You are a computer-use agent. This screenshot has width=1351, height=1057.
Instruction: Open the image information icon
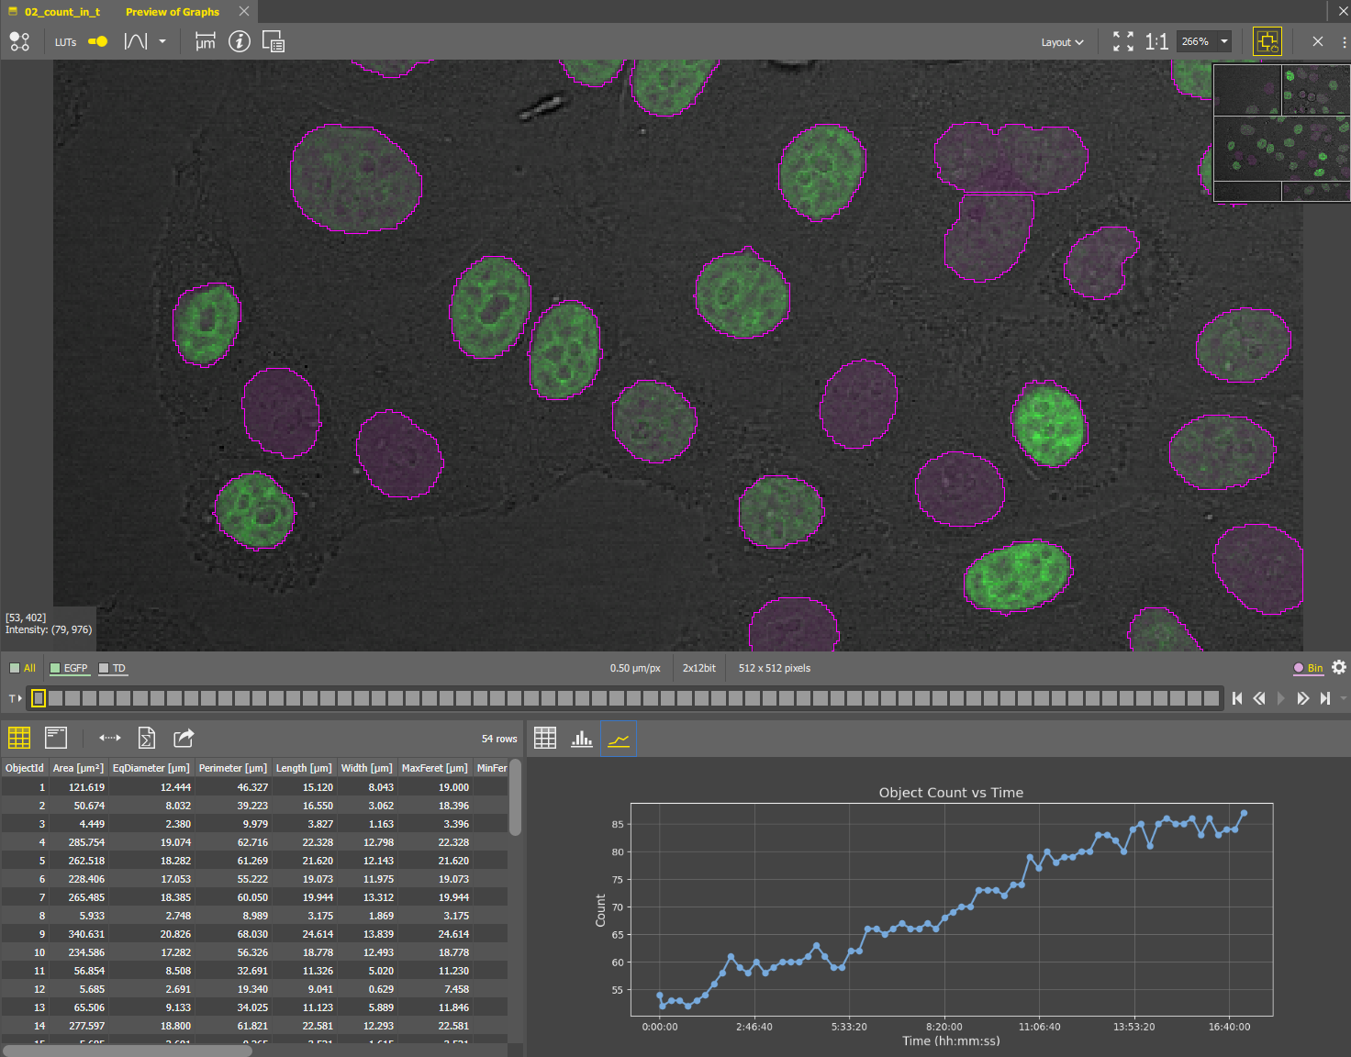[239, 41]
